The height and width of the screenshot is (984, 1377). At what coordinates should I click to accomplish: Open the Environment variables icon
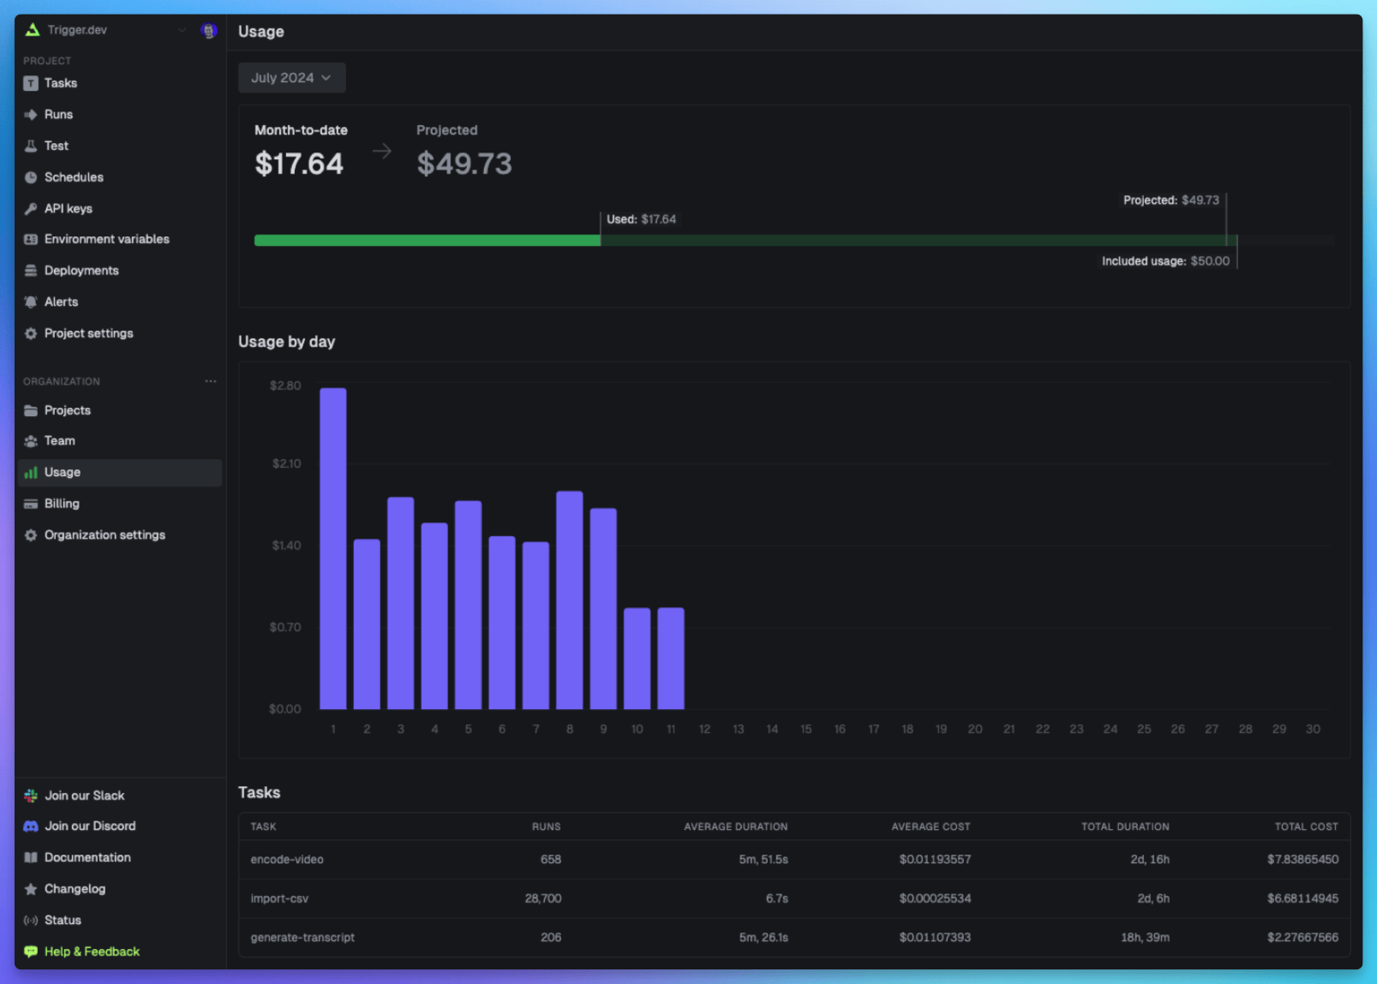30,239
